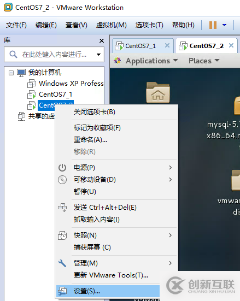Image resolution: width=240 pixels, height=301 pixels.
Task: Expand the 可移动设备(D) submenu arrow
Action: (170, 180)
